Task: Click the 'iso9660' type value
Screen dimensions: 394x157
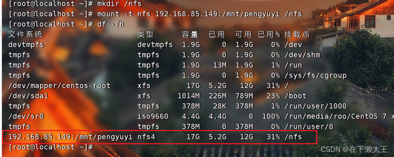Action: click(153, 116)
